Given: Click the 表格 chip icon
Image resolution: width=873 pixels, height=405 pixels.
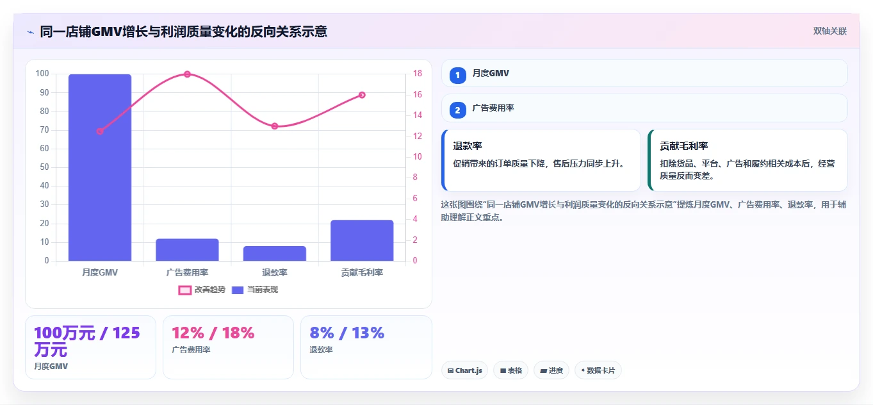Looking at the screenshot, I should pyautogui.click(x=503, y=371).
